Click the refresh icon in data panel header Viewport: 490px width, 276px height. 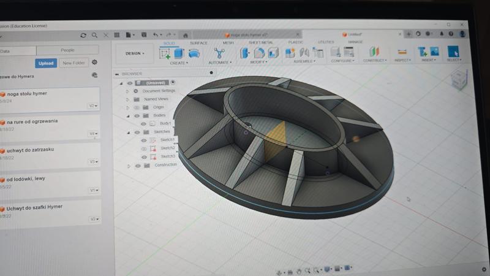click(83, 35)
